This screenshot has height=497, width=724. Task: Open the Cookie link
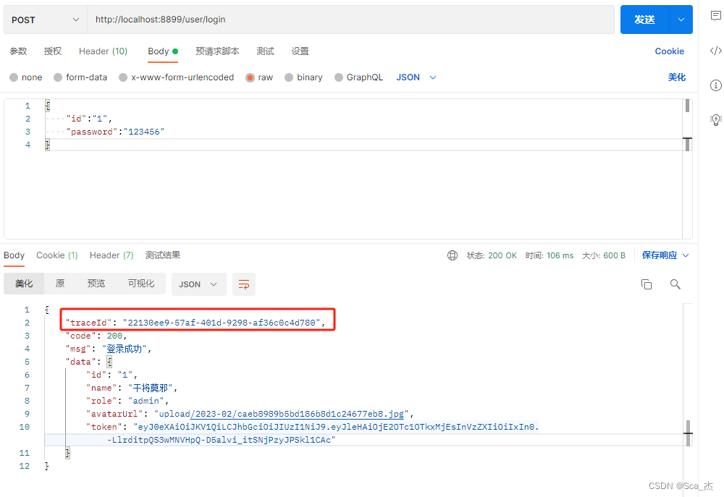tap(669, 51)
